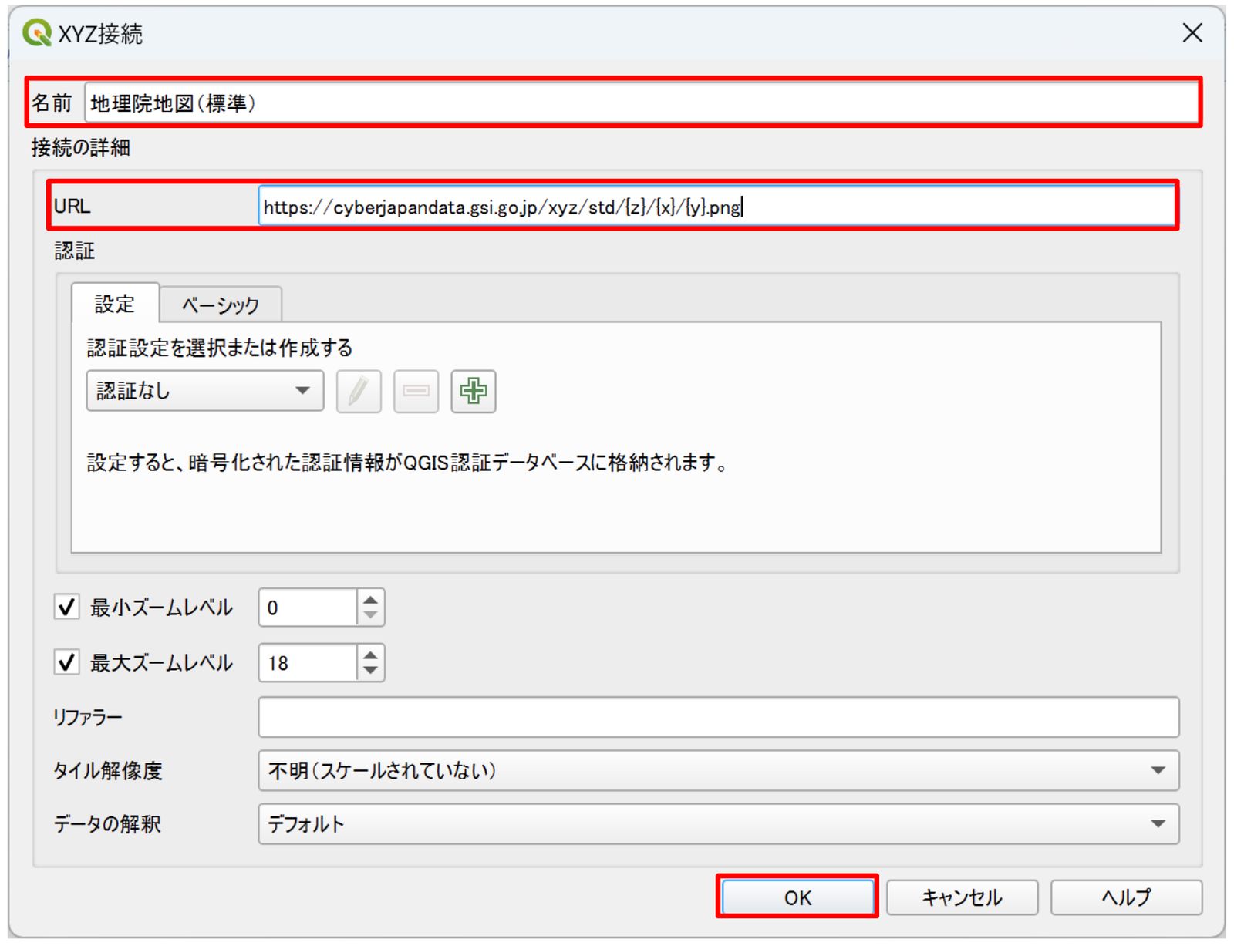Toggle the 最小ズームレベル checkbox
Image resolution: width=1234 pixels, height=946 pixels.
(x=67, y=607)
